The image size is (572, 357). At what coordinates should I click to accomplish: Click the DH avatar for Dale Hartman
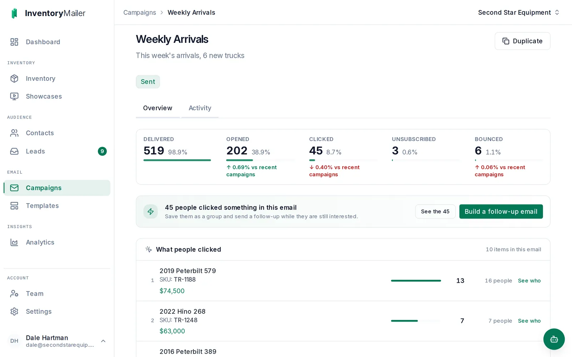tap(14, 341)
